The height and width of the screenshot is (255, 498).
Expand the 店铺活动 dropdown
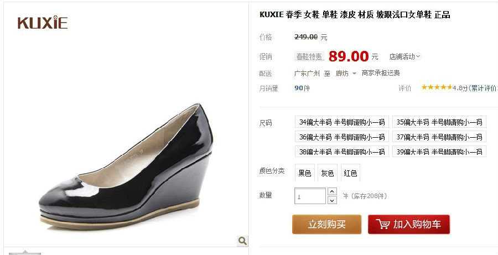click(405, 56)
